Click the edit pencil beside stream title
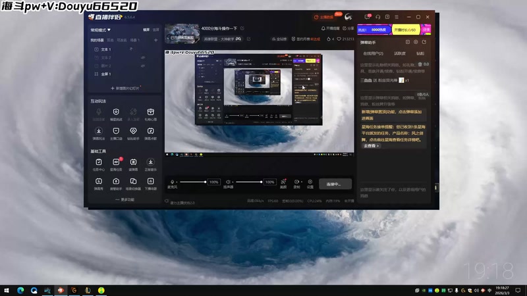This screenshot has height=296, width=527. point(242,28)
